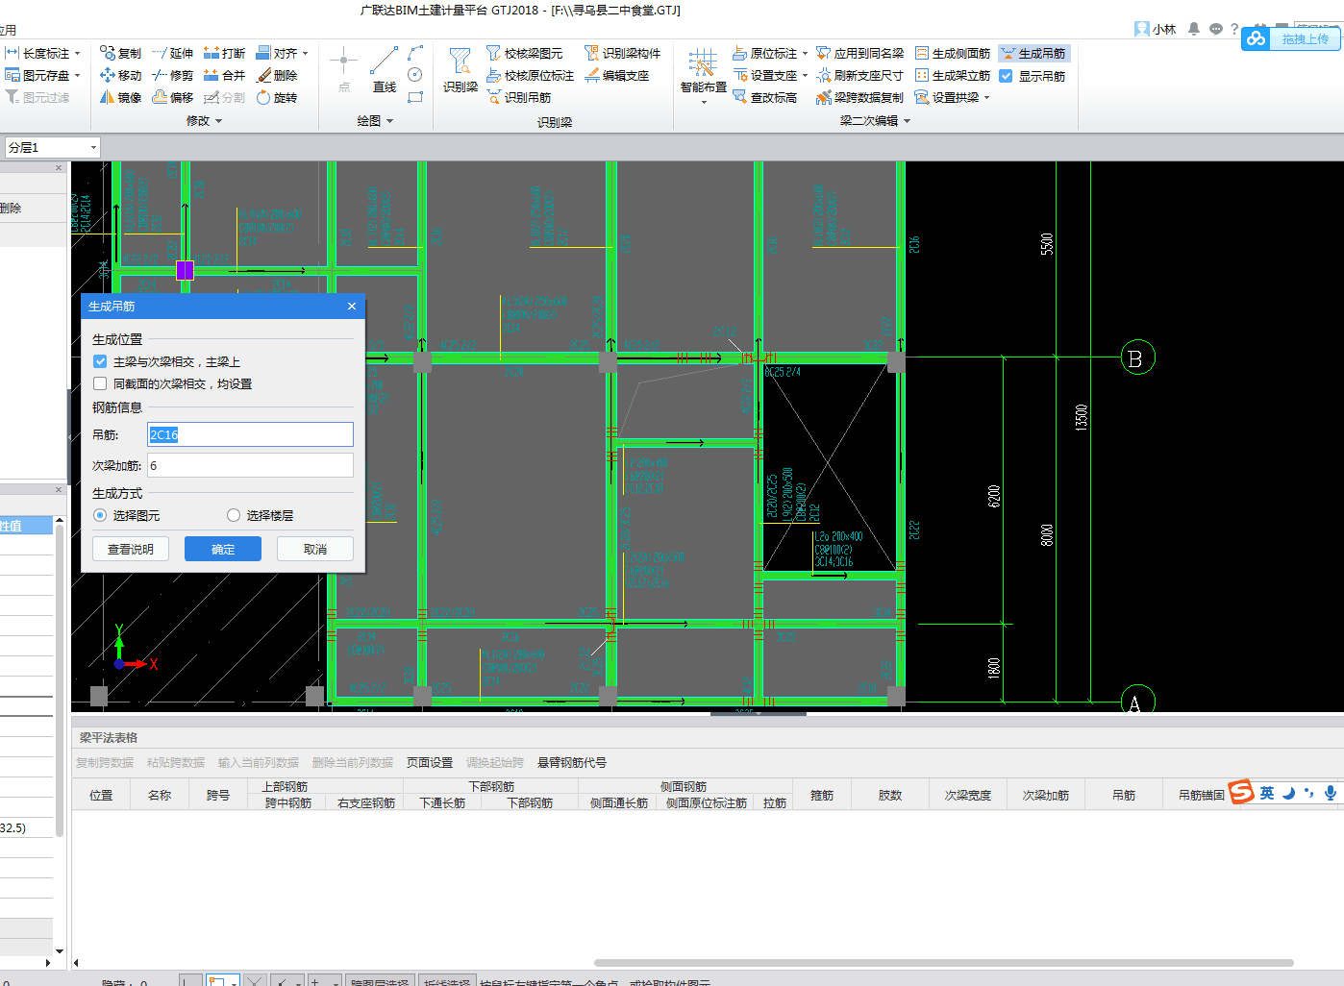
Task: Click the 识别梁 tool
Action: click(x=460, y=69)
